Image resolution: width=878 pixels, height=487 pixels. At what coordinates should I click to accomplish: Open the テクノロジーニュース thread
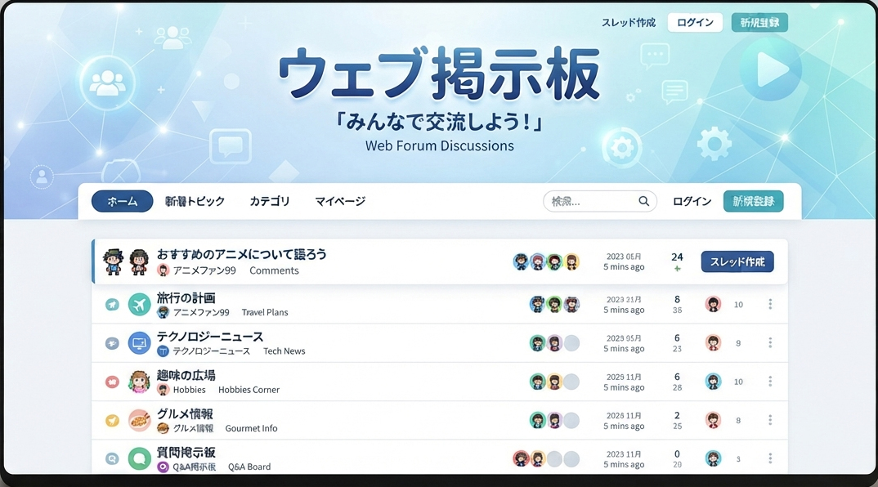pyautogui.click(x=210, y=337)
